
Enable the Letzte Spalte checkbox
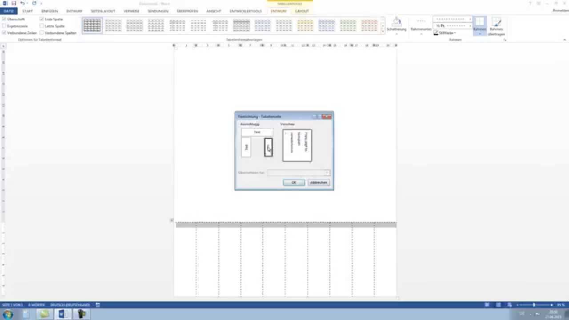[42, 26]
